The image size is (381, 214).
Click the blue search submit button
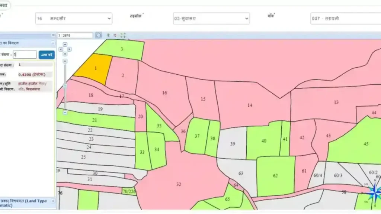47,55
